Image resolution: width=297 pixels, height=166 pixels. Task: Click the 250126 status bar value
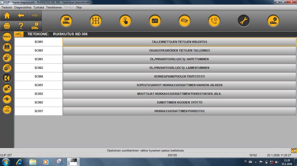click(172, 155)
